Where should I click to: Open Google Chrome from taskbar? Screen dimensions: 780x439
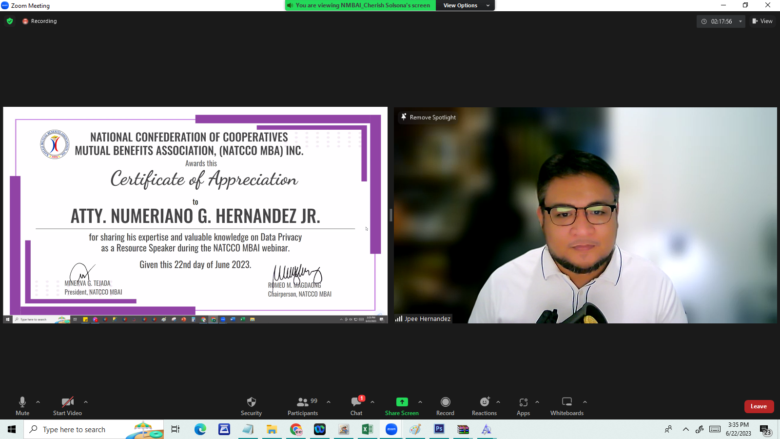tap(296, 429)
